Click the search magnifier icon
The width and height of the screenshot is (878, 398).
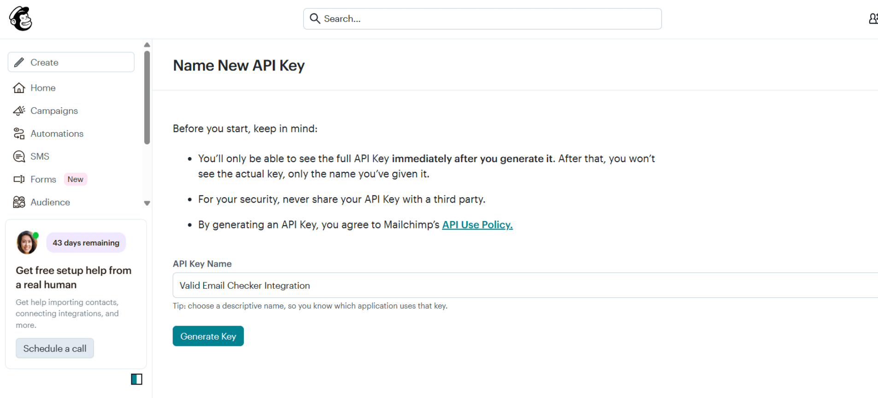(x=315, y=18)
